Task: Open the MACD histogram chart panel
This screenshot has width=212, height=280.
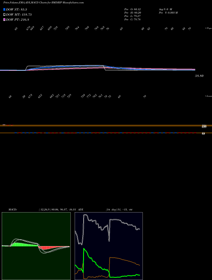Action: coord(36,246)
